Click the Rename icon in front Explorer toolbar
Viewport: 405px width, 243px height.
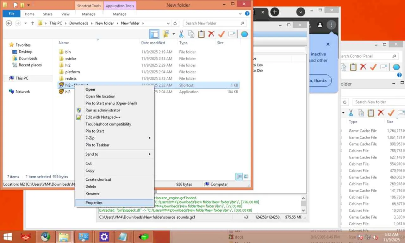pyautogui.click(x=232, y=34)
